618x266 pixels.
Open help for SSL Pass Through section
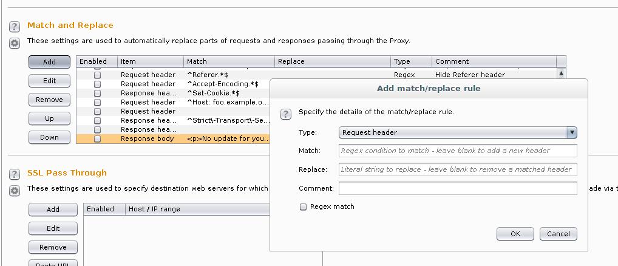pyautogui.click(x=15, y=174)
